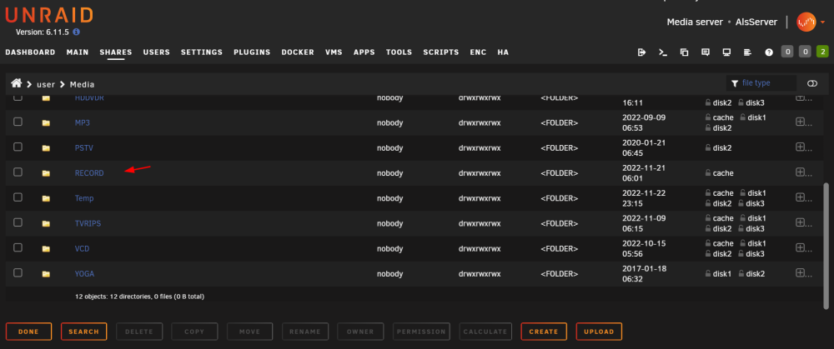Open the SHARES tab
The width and height of the screenshot is (834, 349).
point(115,52)
